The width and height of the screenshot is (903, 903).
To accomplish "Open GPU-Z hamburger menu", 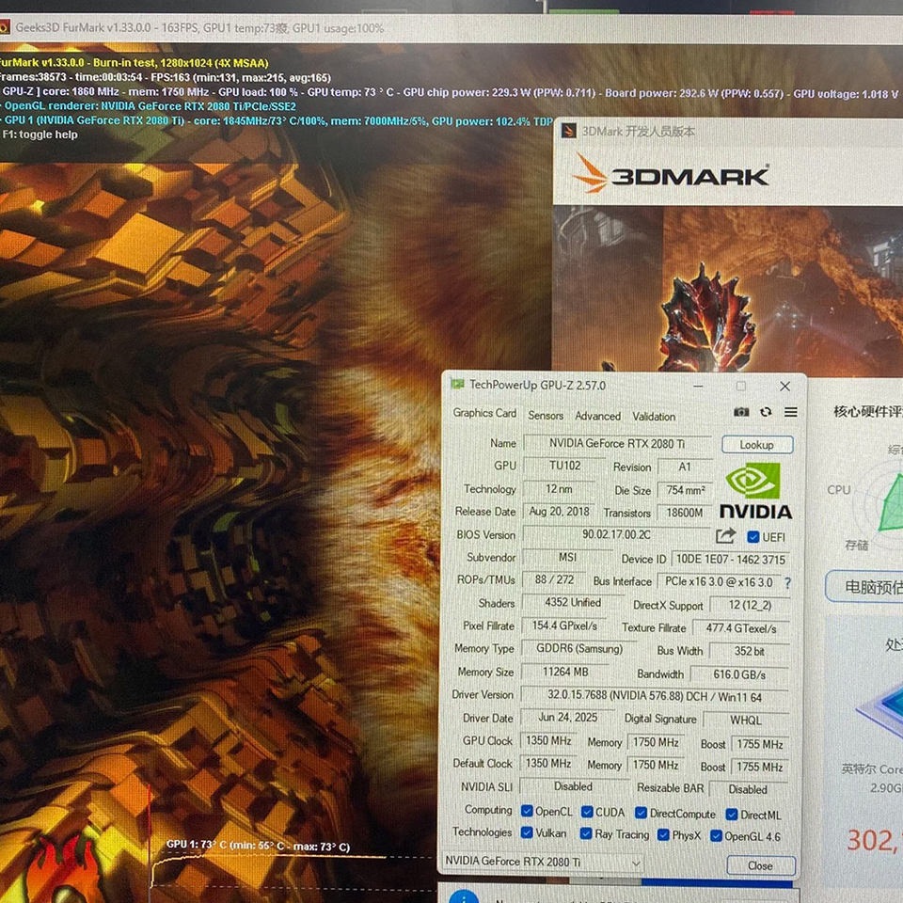I will click(x=791, y=412).
